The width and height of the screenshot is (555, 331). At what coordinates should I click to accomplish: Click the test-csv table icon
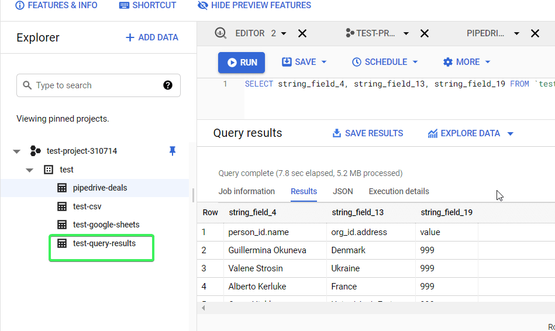(x=62, y=206)
